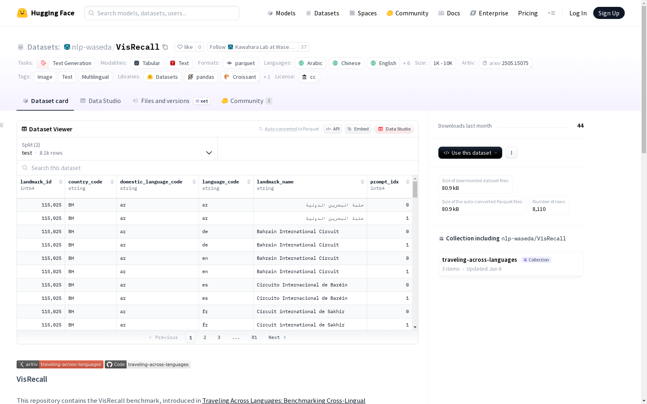Screen dimensions: 647x404
Task: Select the Image tag
Action: pyautogui.click(x=45, y=77)
